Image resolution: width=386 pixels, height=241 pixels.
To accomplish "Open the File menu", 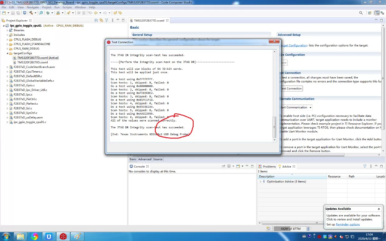I will (x=4, y=7).
